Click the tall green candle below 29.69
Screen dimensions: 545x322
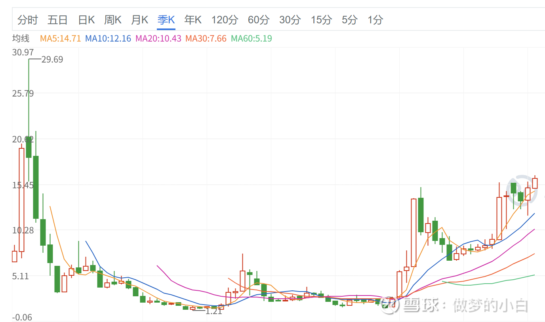coord(29,147)
